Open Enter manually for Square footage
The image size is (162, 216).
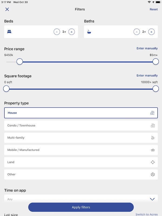(x=147, y=76)
